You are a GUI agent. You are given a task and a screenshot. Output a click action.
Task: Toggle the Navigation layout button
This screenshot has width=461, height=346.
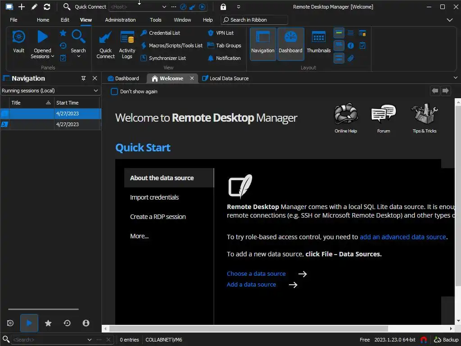click(262, 44)
